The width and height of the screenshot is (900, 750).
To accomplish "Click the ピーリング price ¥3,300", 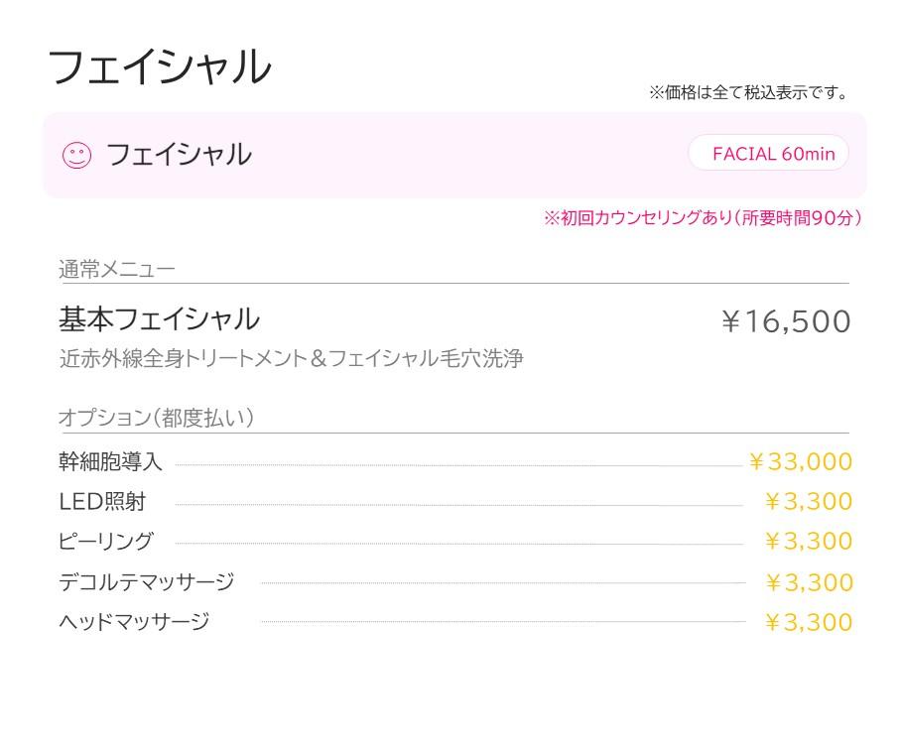I will [808, 542].
